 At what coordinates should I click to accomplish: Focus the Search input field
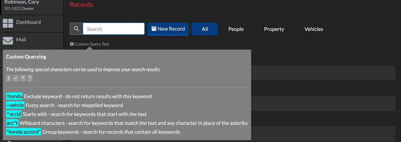pos(114,29)
